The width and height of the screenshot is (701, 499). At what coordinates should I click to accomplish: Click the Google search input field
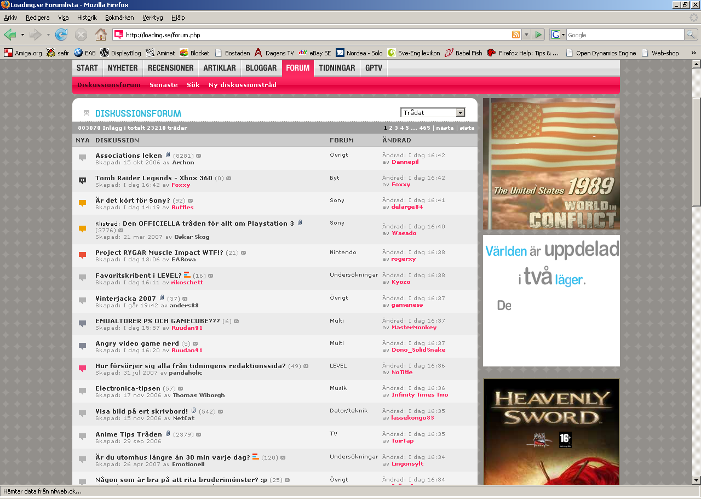(x=625, y=35)
